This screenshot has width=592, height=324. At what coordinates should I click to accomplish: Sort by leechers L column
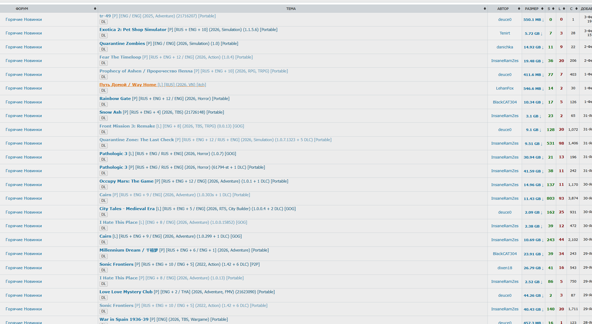tap(564, 9)
